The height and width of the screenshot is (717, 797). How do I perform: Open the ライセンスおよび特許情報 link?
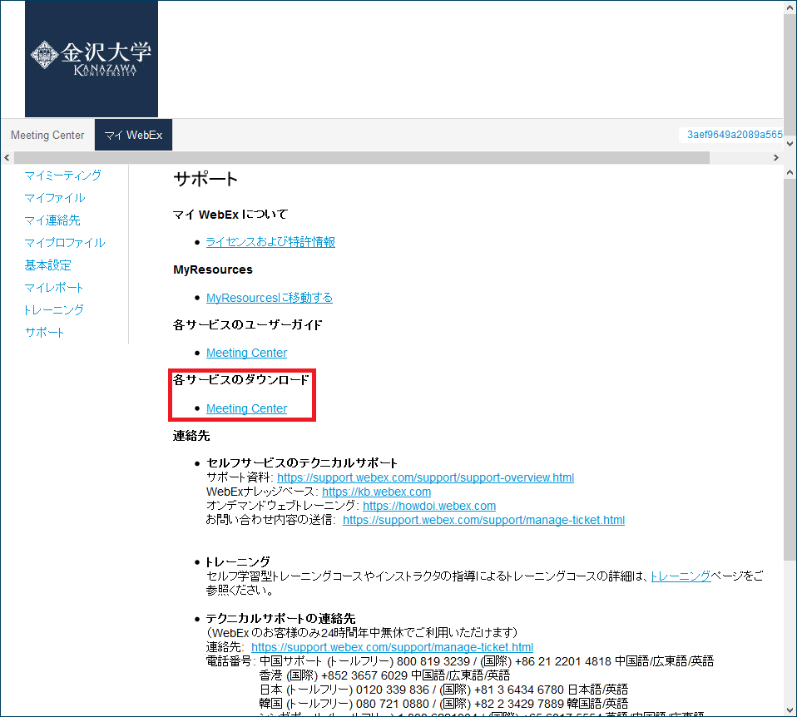tap(270, 242)
